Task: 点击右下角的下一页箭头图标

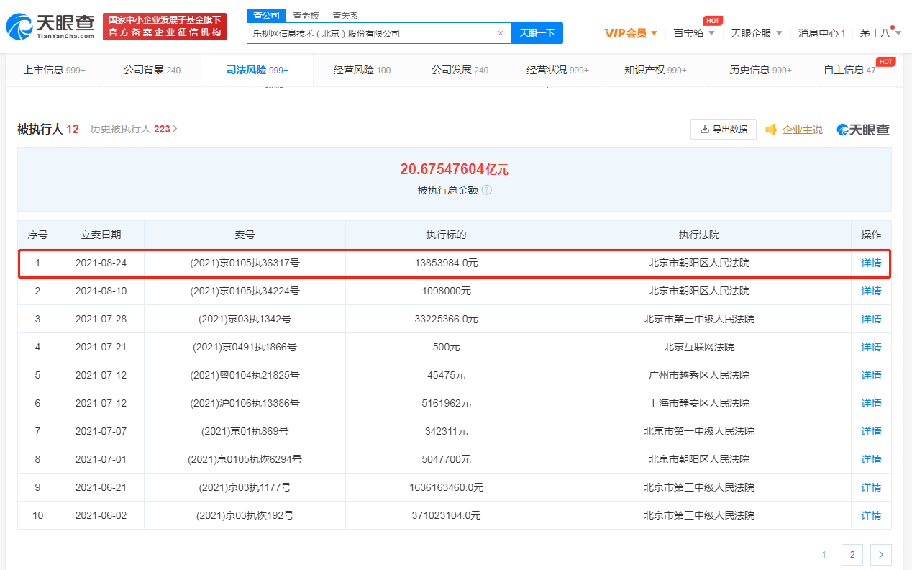Action: tap(880, 555)
